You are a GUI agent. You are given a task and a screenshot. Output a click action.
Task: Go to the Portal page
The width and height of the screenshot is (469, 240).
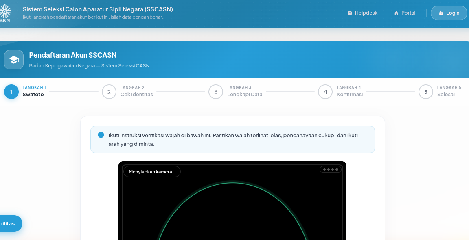point(405,13)
